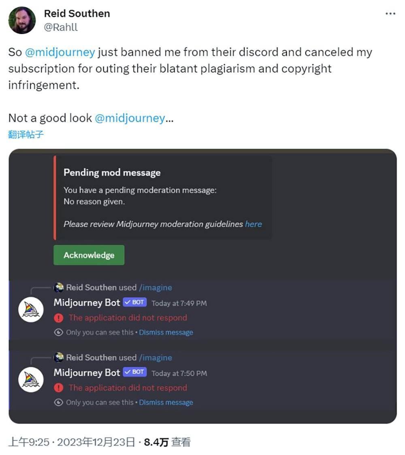Open the tweet's three-dot more menu
The image size is (405, 455).
point(390,14)
